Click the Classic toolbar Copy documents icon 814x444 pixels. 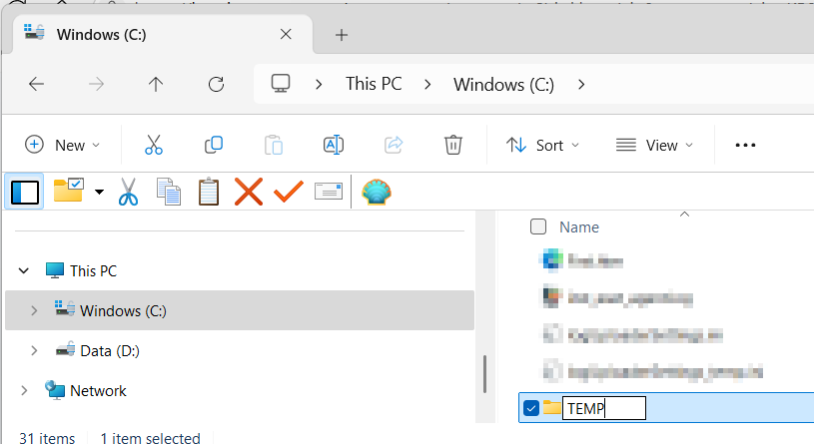(x=169, y=192)
